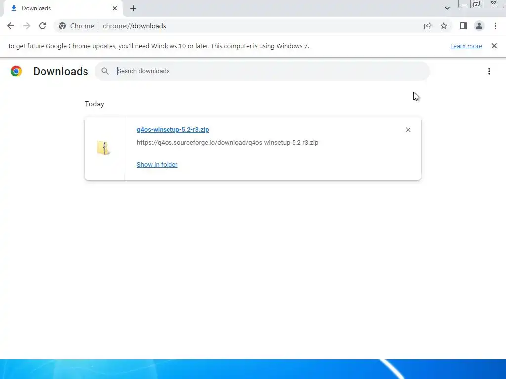The image size is (506, 379).
Task: Click Show in folder
Action: tap(157, 165)
